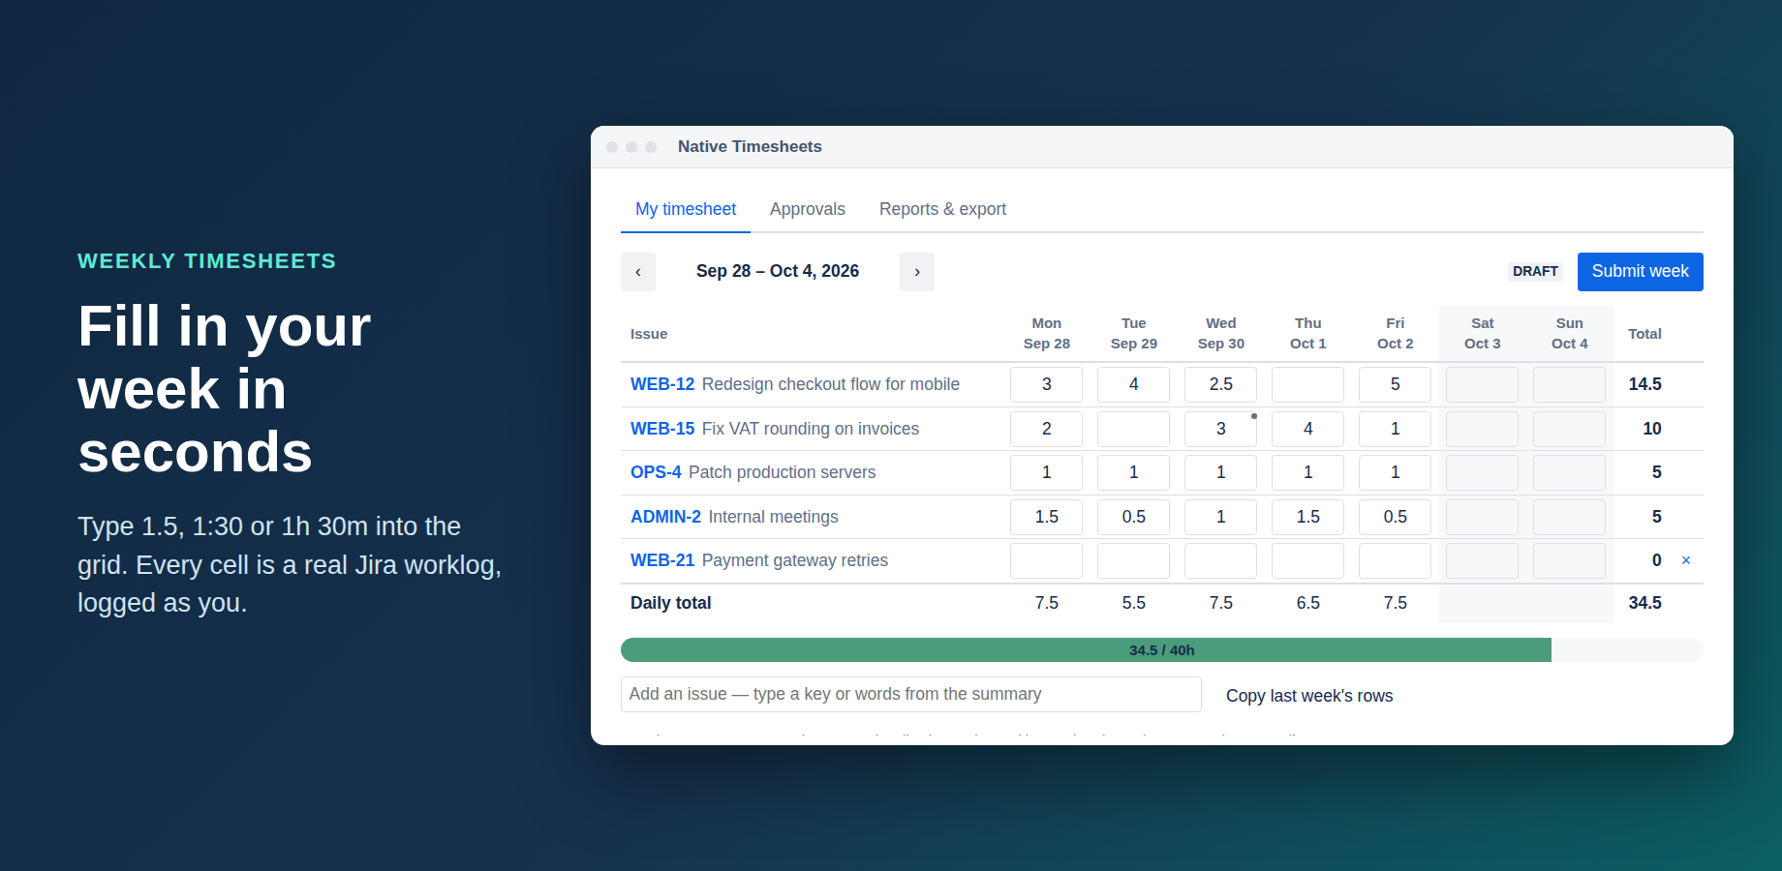Click the 34.5 / 40h progress bar
Screen dimensions: 1782x871
point(1162,650)
